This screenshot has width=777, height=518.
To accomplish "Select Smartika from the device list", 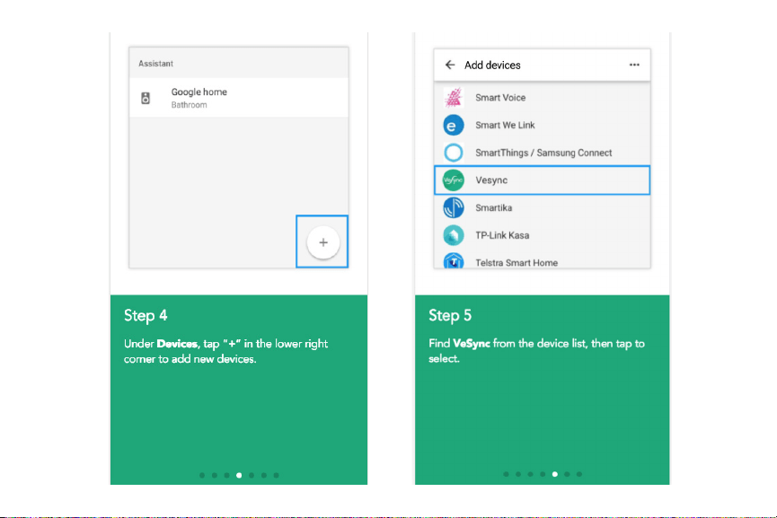I will click(543, 207).
